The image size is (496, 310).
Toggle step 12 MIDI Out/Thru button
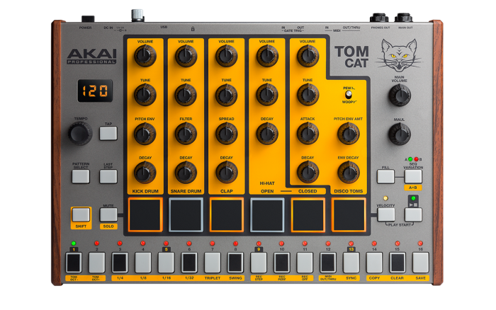[x=328, y=263]
